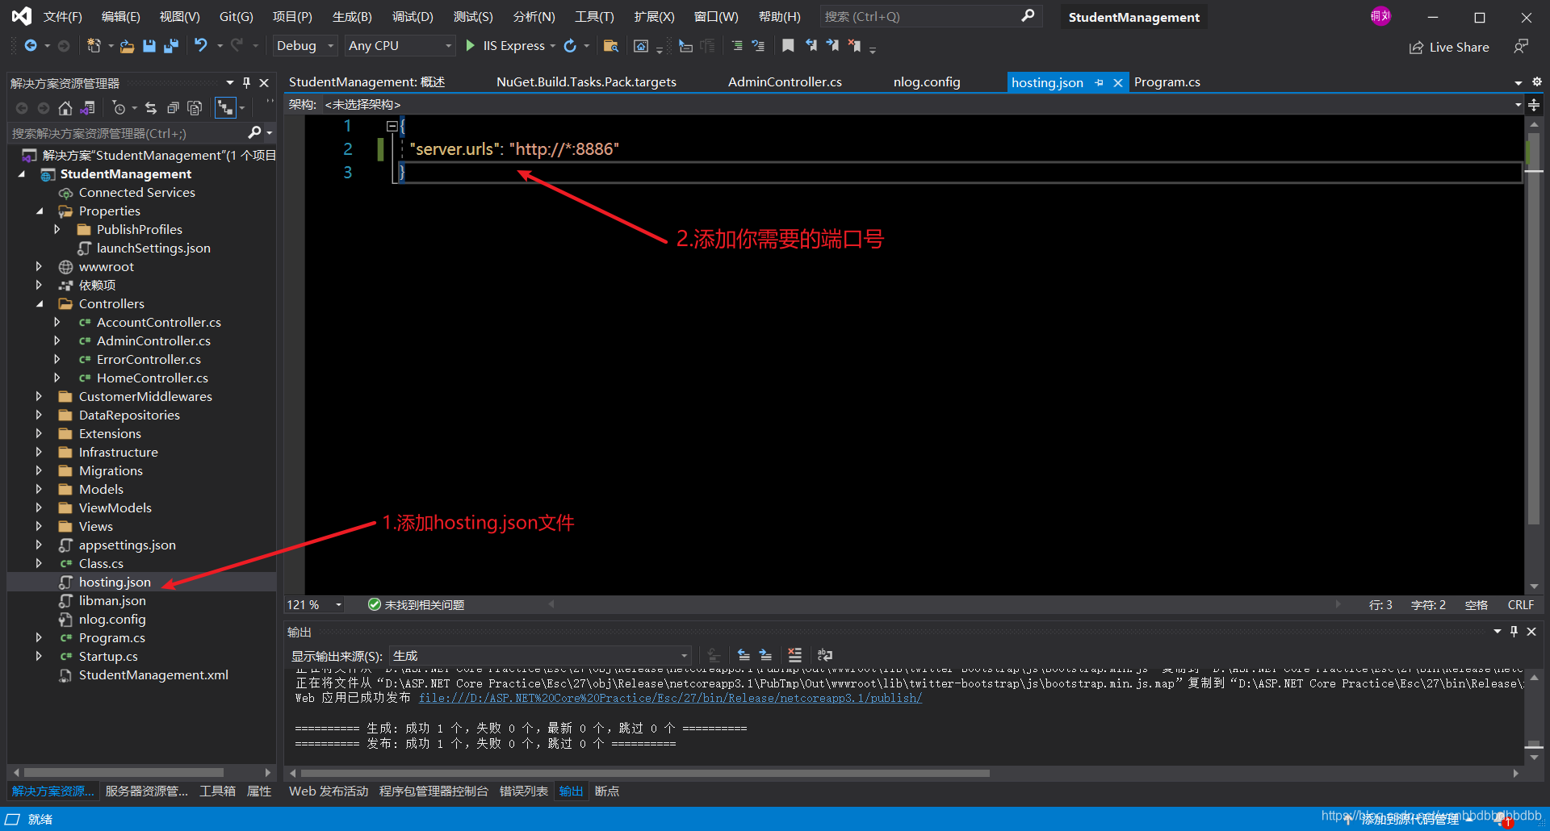Click the new project icon in toolbar

point(94,46)
